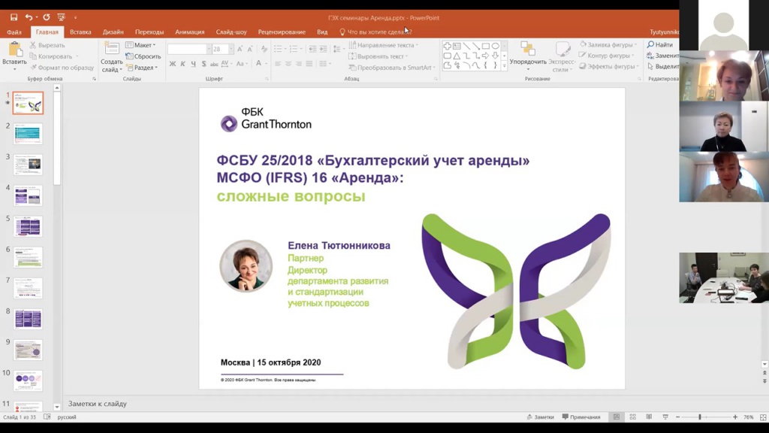
Task: Select the text box shape in gallery
Action: (x=457, y=46)
